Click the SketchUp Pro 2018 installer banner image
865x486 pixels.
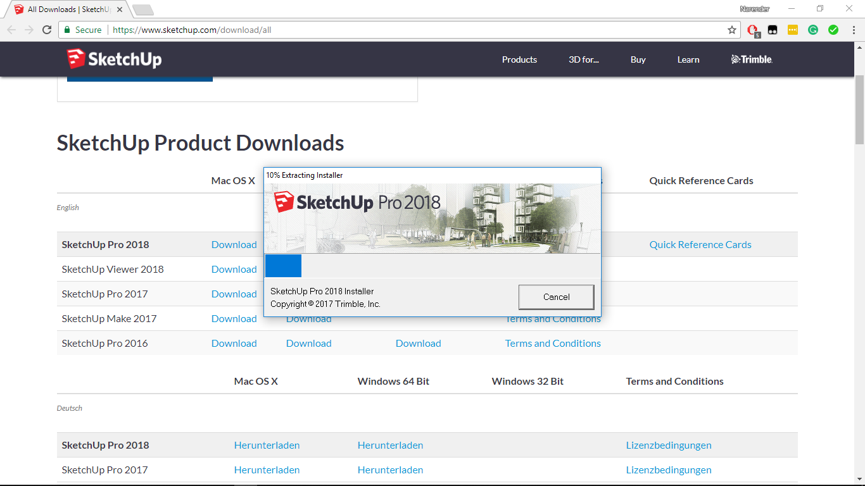pyautogui.click(x=432, y=218)
